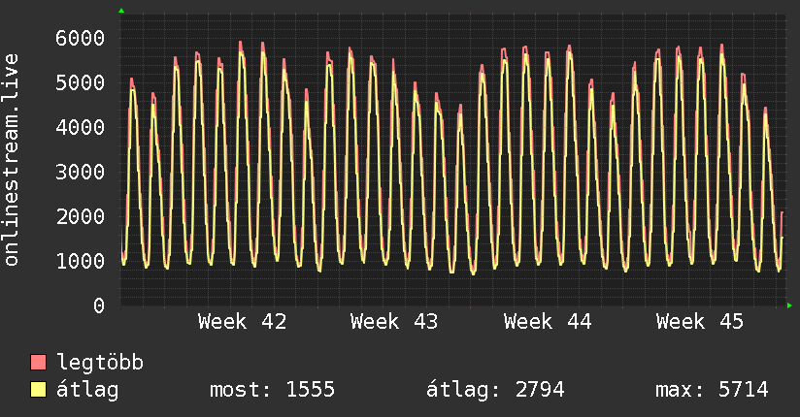Click the 1000 y-axis label
This screenshot has height=417, width=800.
[x=79, y=262]
